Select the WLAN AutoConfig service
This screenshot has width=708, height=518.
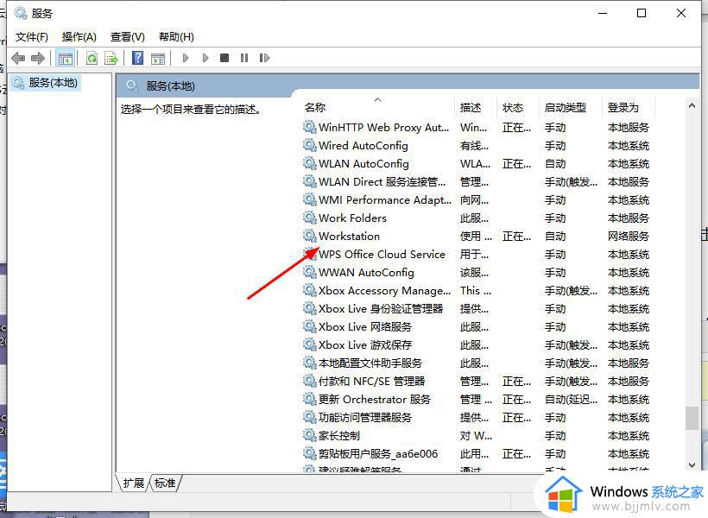click(476, 163)
